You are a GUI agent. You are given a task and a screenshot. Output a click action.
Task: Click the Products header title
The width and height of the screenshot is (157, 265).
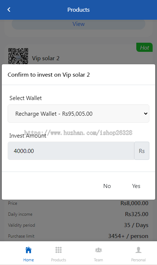[x=78, y=9]
